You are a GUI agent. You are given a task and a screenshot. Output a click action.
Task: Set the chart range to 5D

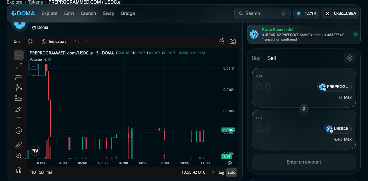click(x=41, y=172)
